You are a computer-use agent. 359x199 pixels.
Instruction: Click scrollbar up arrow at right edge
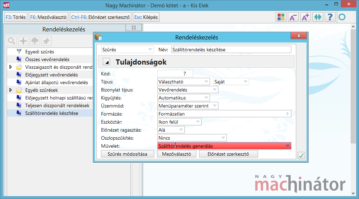coord(353,27)
